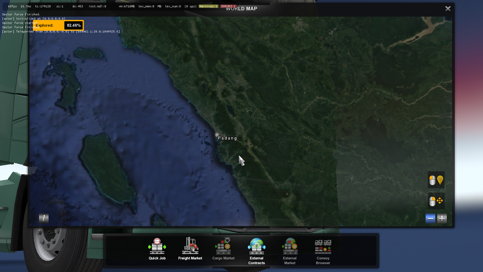
Task: Show map info with the i button
Action: (44, 218)
